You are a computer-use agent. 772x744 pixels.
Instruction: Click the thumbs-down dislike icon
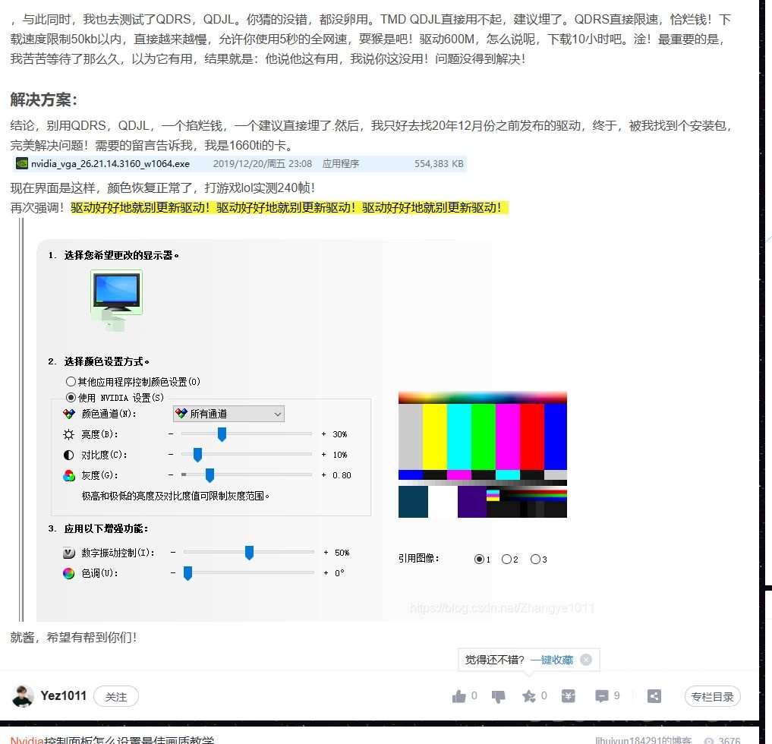point(498,696)
